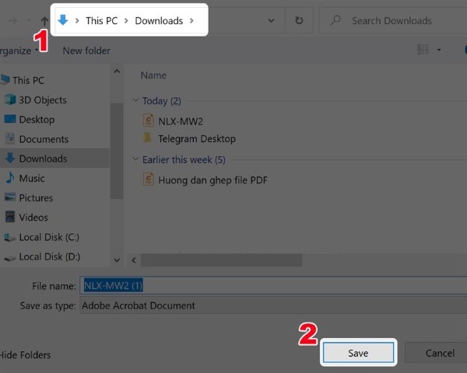Click New folder in toolbar

(x=86, y=51)
